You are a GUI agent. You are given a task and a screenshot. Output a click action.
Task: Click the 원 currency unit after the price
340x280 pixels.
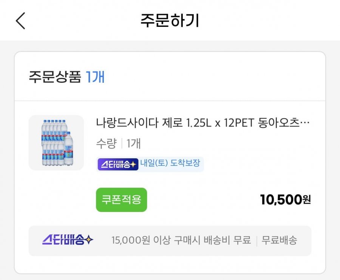coord(307,200)
